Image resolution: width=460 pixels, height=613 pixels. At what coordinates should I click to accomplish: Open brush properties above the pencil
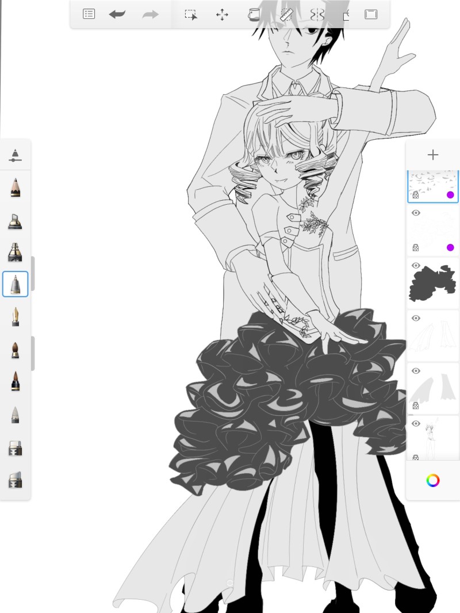point(15,155)
